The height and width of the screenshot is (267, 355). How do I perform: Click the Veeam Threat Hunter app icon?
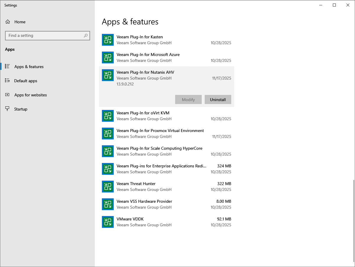click(108, 187)
